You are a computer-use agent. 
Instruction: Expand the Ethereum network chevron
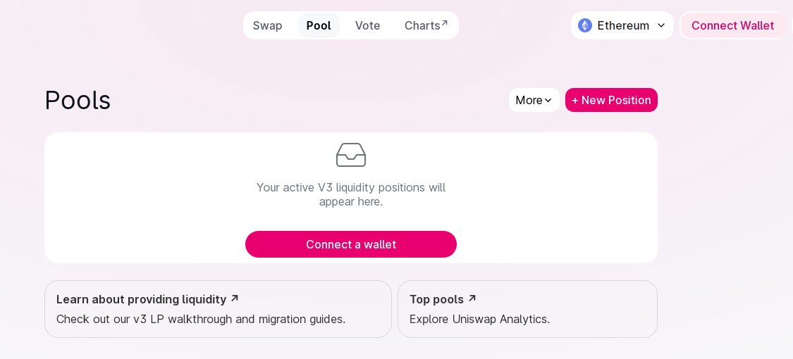pyautogui.click(x=661, y=25)
